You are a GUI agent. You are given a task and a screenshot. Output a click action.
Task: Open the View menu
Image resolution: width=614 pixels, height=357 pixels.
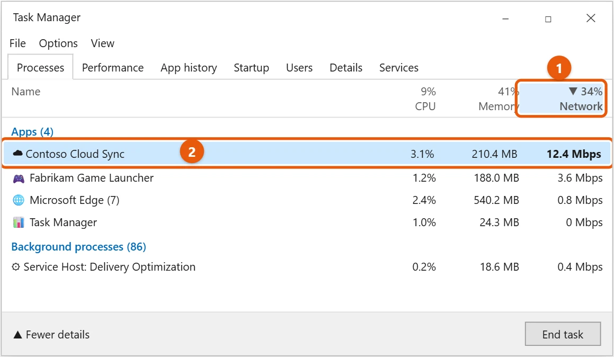pos(103,43)
